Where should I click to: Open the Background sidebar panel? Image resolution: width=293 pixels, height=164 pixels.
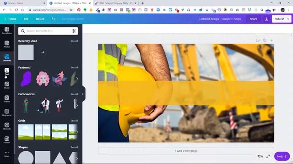pyautogui.click(x=7, y=113)
